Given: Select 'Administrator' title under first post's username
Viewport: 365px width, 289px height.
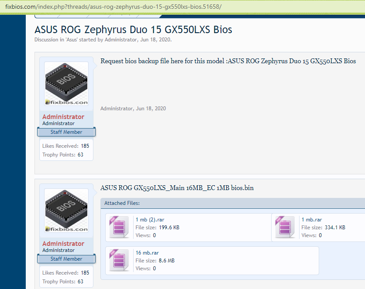Looking at the screenshot, I should pyautogui.click(x=59, y=123).
